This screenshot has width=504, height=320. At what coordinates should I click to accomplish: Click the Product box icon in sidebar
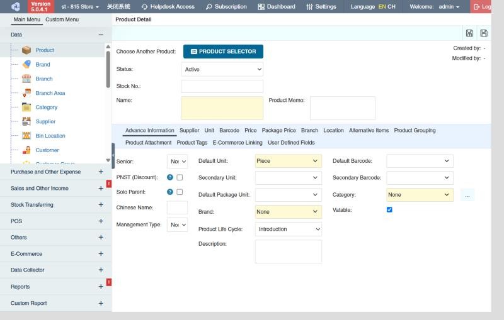(x=26, y=50)
